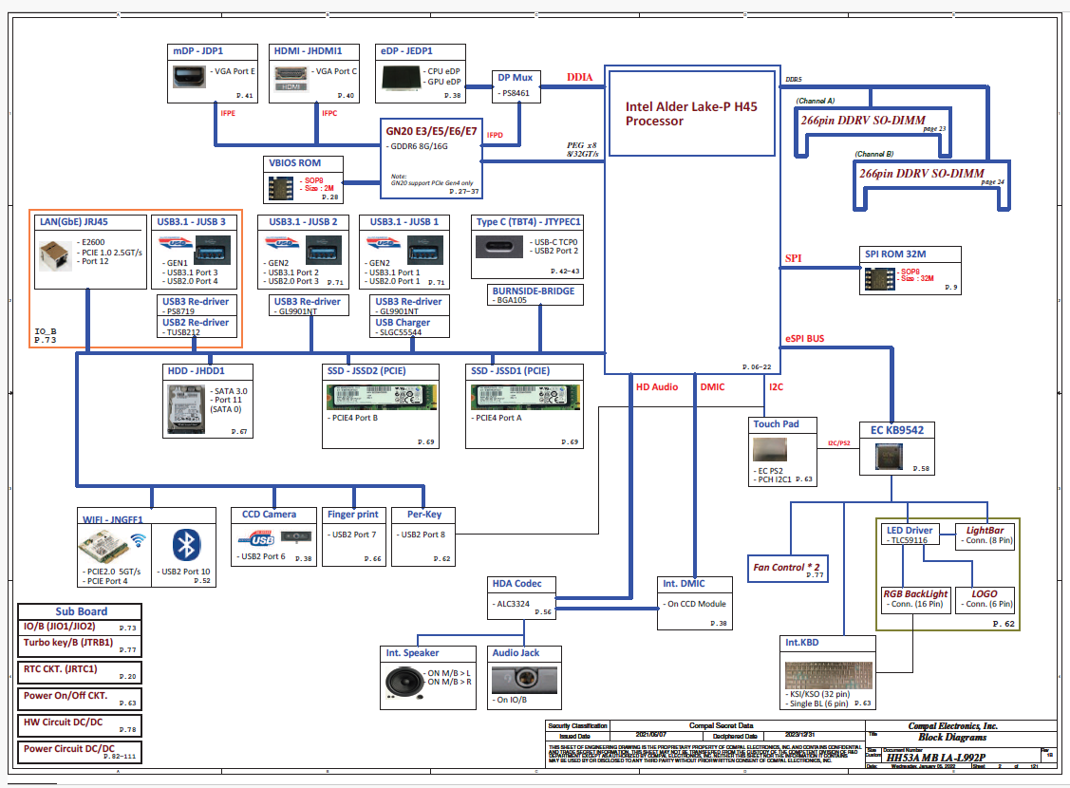Click the Channel B 266pin DDRV SO-DIMM label

tap(921, 174)
